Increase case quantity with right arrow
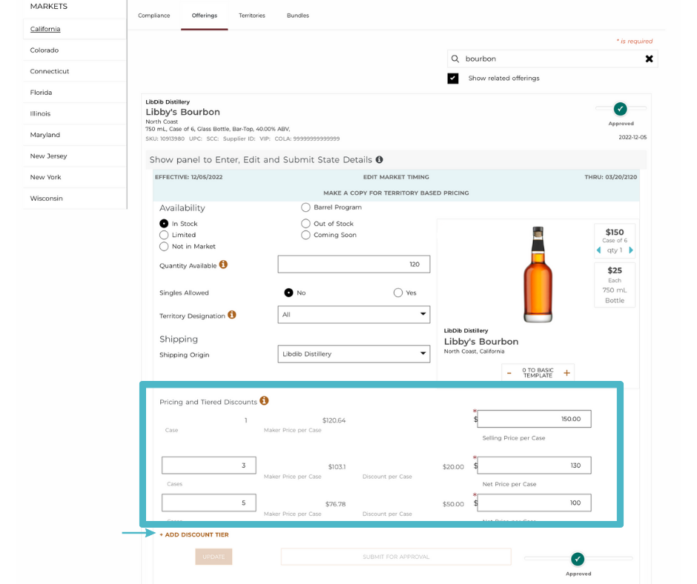Image resolution: width=697 pixels, height=584 pixels. tap(631, 250)
